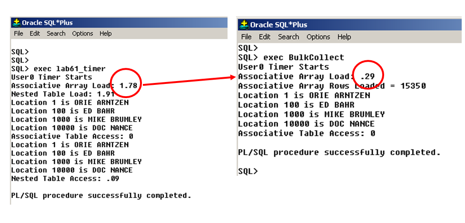This screenshot has width=465, height=223.
Task: Click 'Associative Table Access: 0' in lab61_timer window
Action: tap(72, 136)
